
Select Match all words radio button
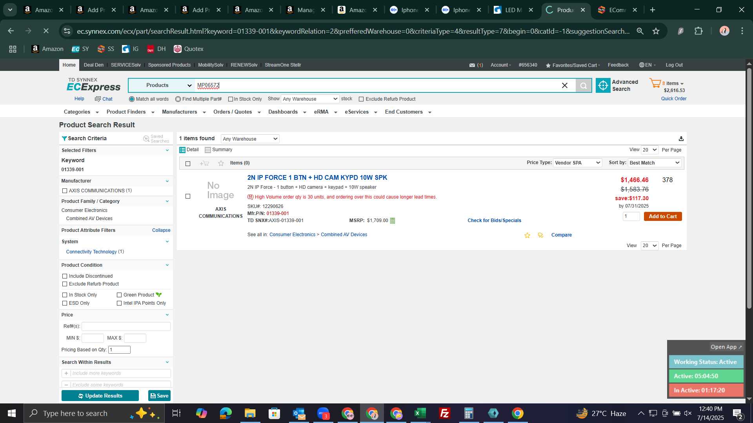(x=132, y=99)
